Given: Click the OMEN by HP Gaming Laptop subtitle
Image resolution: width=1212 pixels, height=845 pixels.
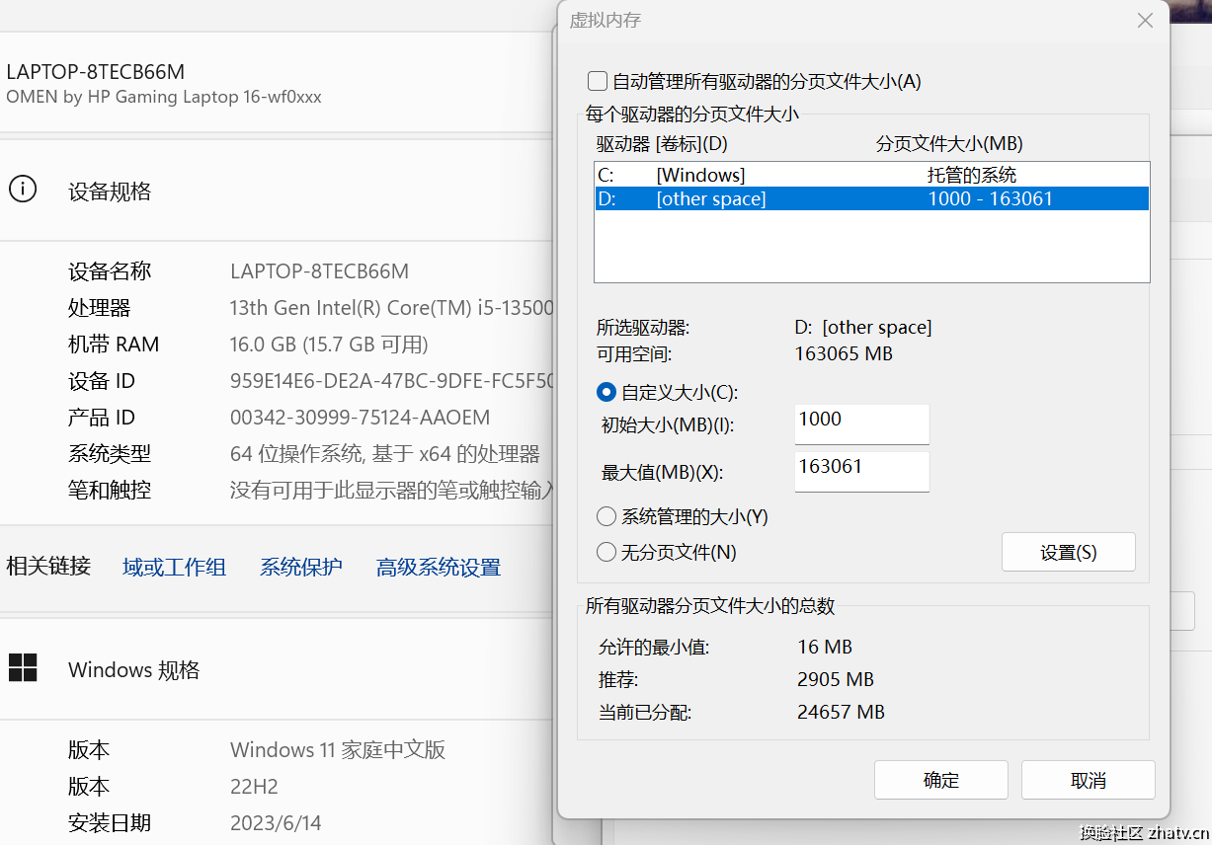Looking at the screenshot, I should (x=164, y=97).
